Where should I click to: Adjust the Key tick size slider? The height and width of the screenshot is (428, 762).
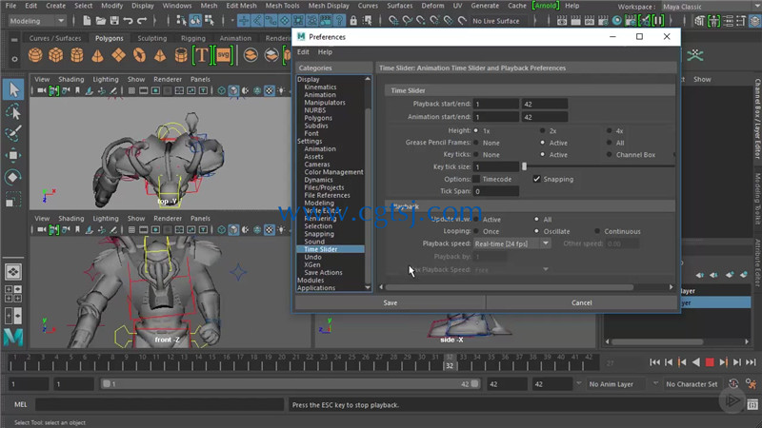[x=525, y=166]
